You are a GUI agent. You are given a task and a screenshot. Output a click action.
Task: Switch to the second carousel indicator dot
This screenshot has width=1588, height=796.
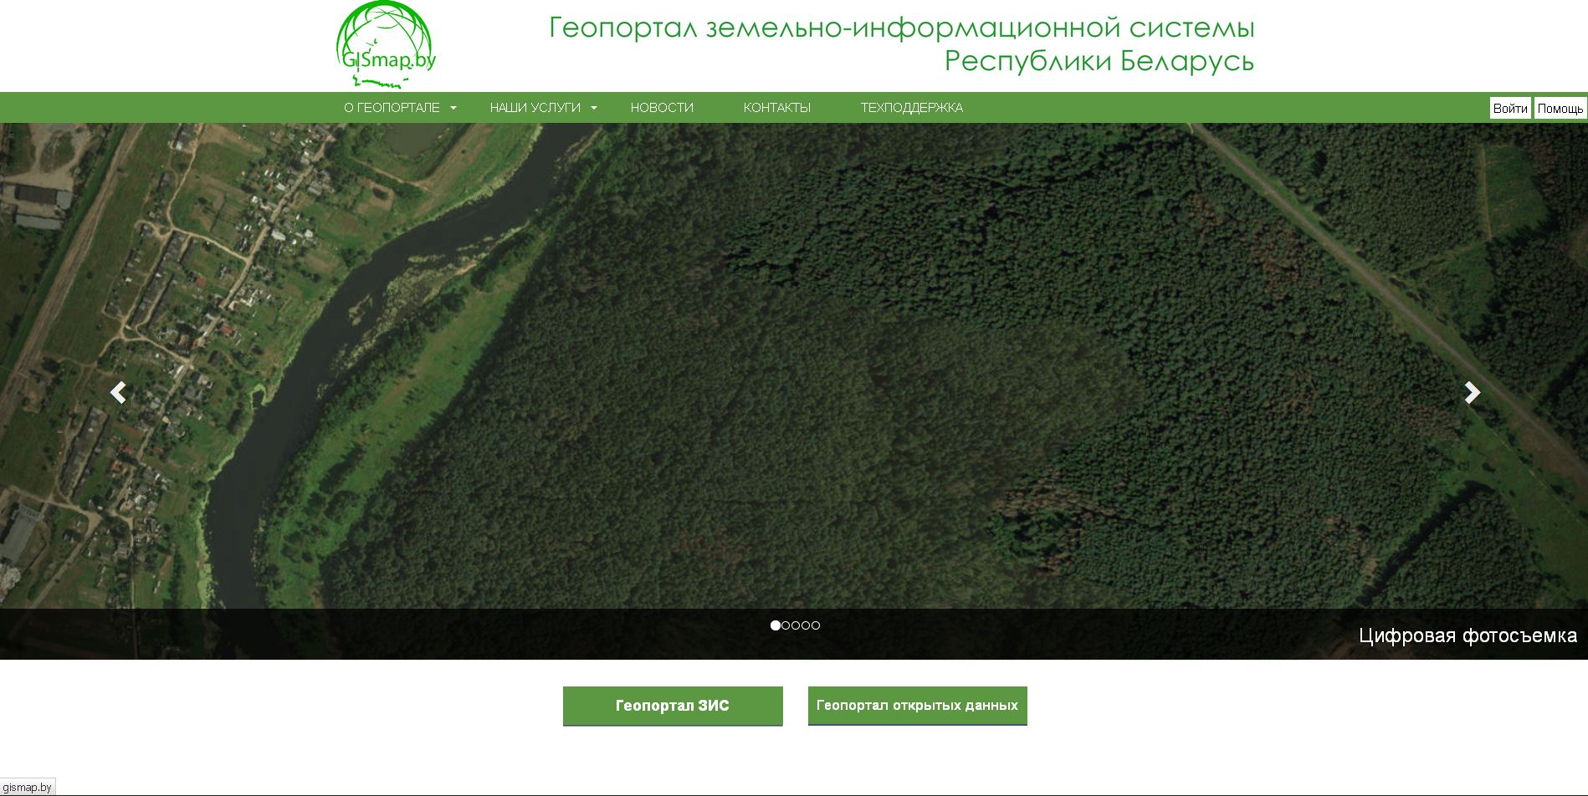pyautogui.click(x=786, y=625)
